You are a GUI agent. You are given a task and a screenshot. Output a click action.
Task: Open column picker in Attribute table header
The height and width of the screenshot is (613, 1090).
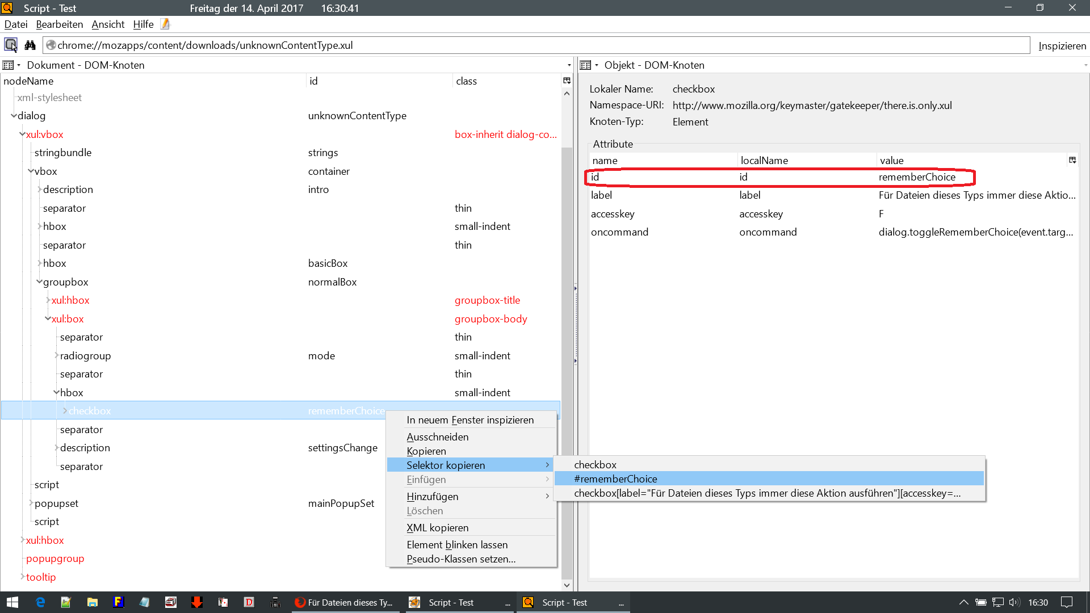[x=1072, y=160]
